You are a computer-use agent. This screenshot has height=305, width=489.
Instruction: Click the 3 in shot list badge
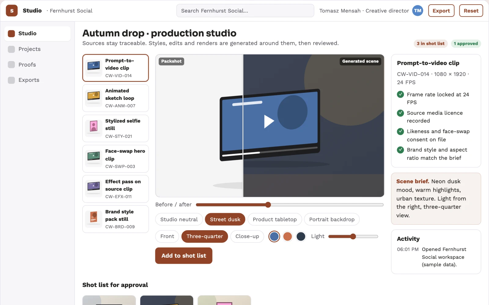tap(431, 44)
